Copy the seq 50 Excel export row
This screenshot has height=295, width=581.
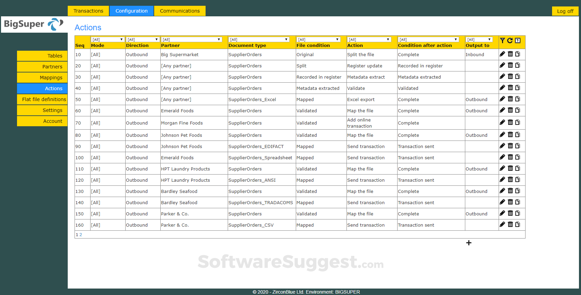click(x=518, y=99)
